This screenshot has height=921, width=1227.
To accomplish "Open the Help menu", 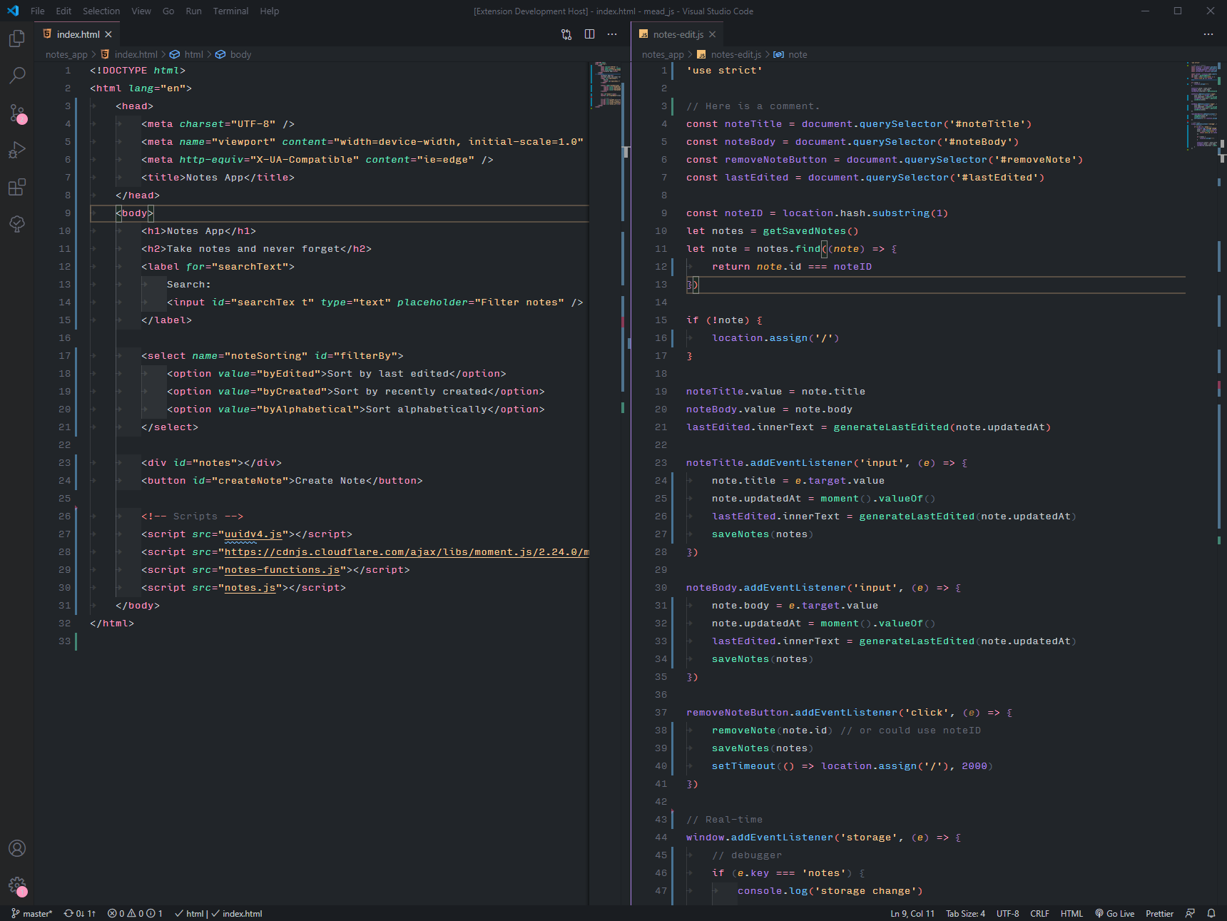I will tap(270, 11).
